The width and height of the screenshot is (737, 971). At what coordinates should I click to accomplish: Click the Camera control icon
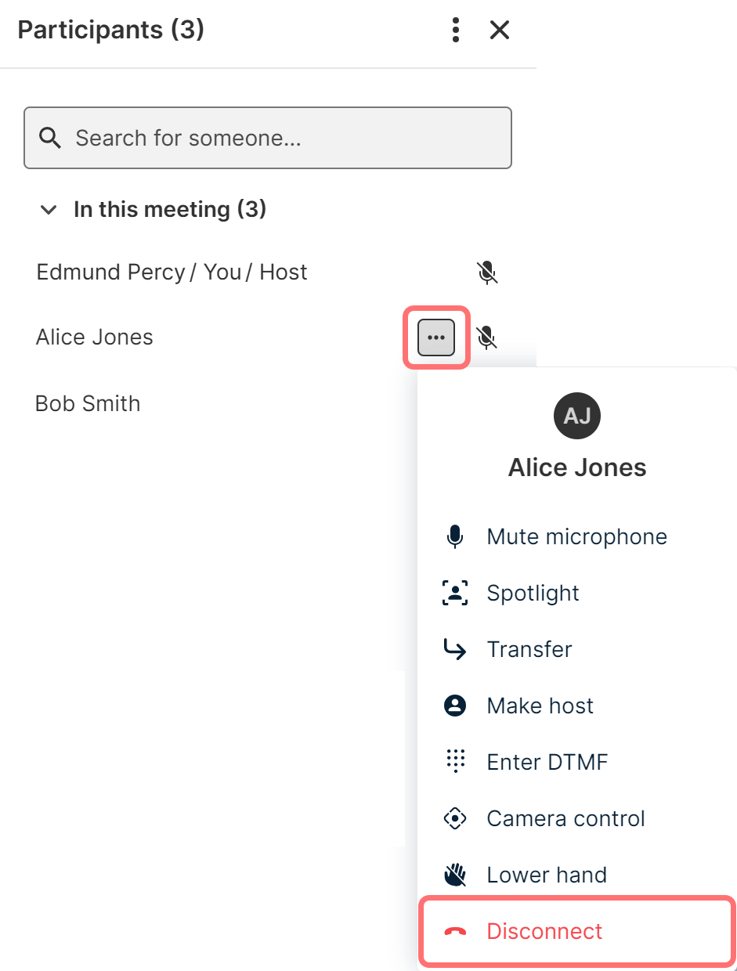point(455,818)
